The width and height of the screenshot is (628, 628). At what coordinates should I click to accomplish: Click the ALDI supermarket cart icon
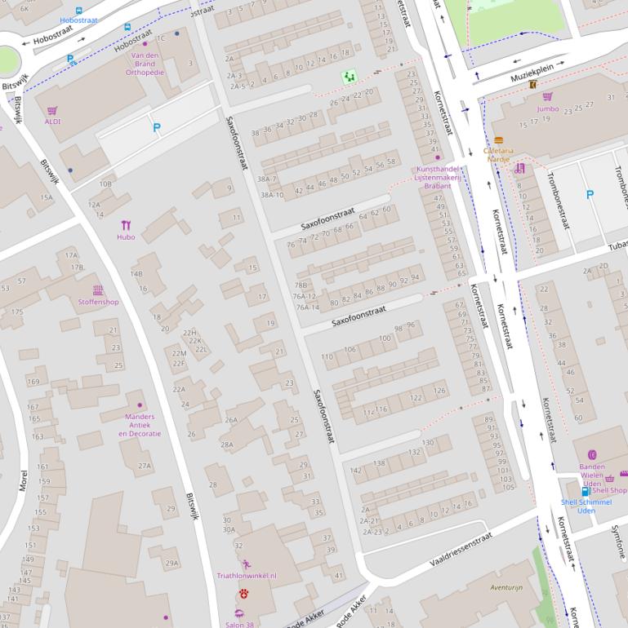52,110
